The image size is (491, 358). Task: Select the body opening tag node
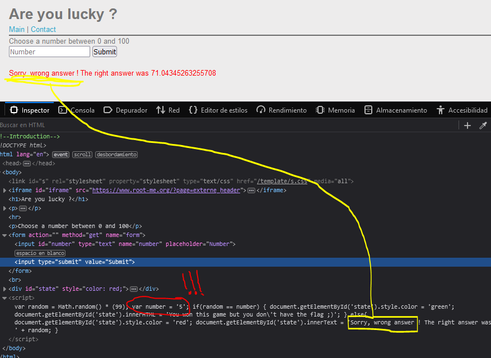[x=12, y=172]
